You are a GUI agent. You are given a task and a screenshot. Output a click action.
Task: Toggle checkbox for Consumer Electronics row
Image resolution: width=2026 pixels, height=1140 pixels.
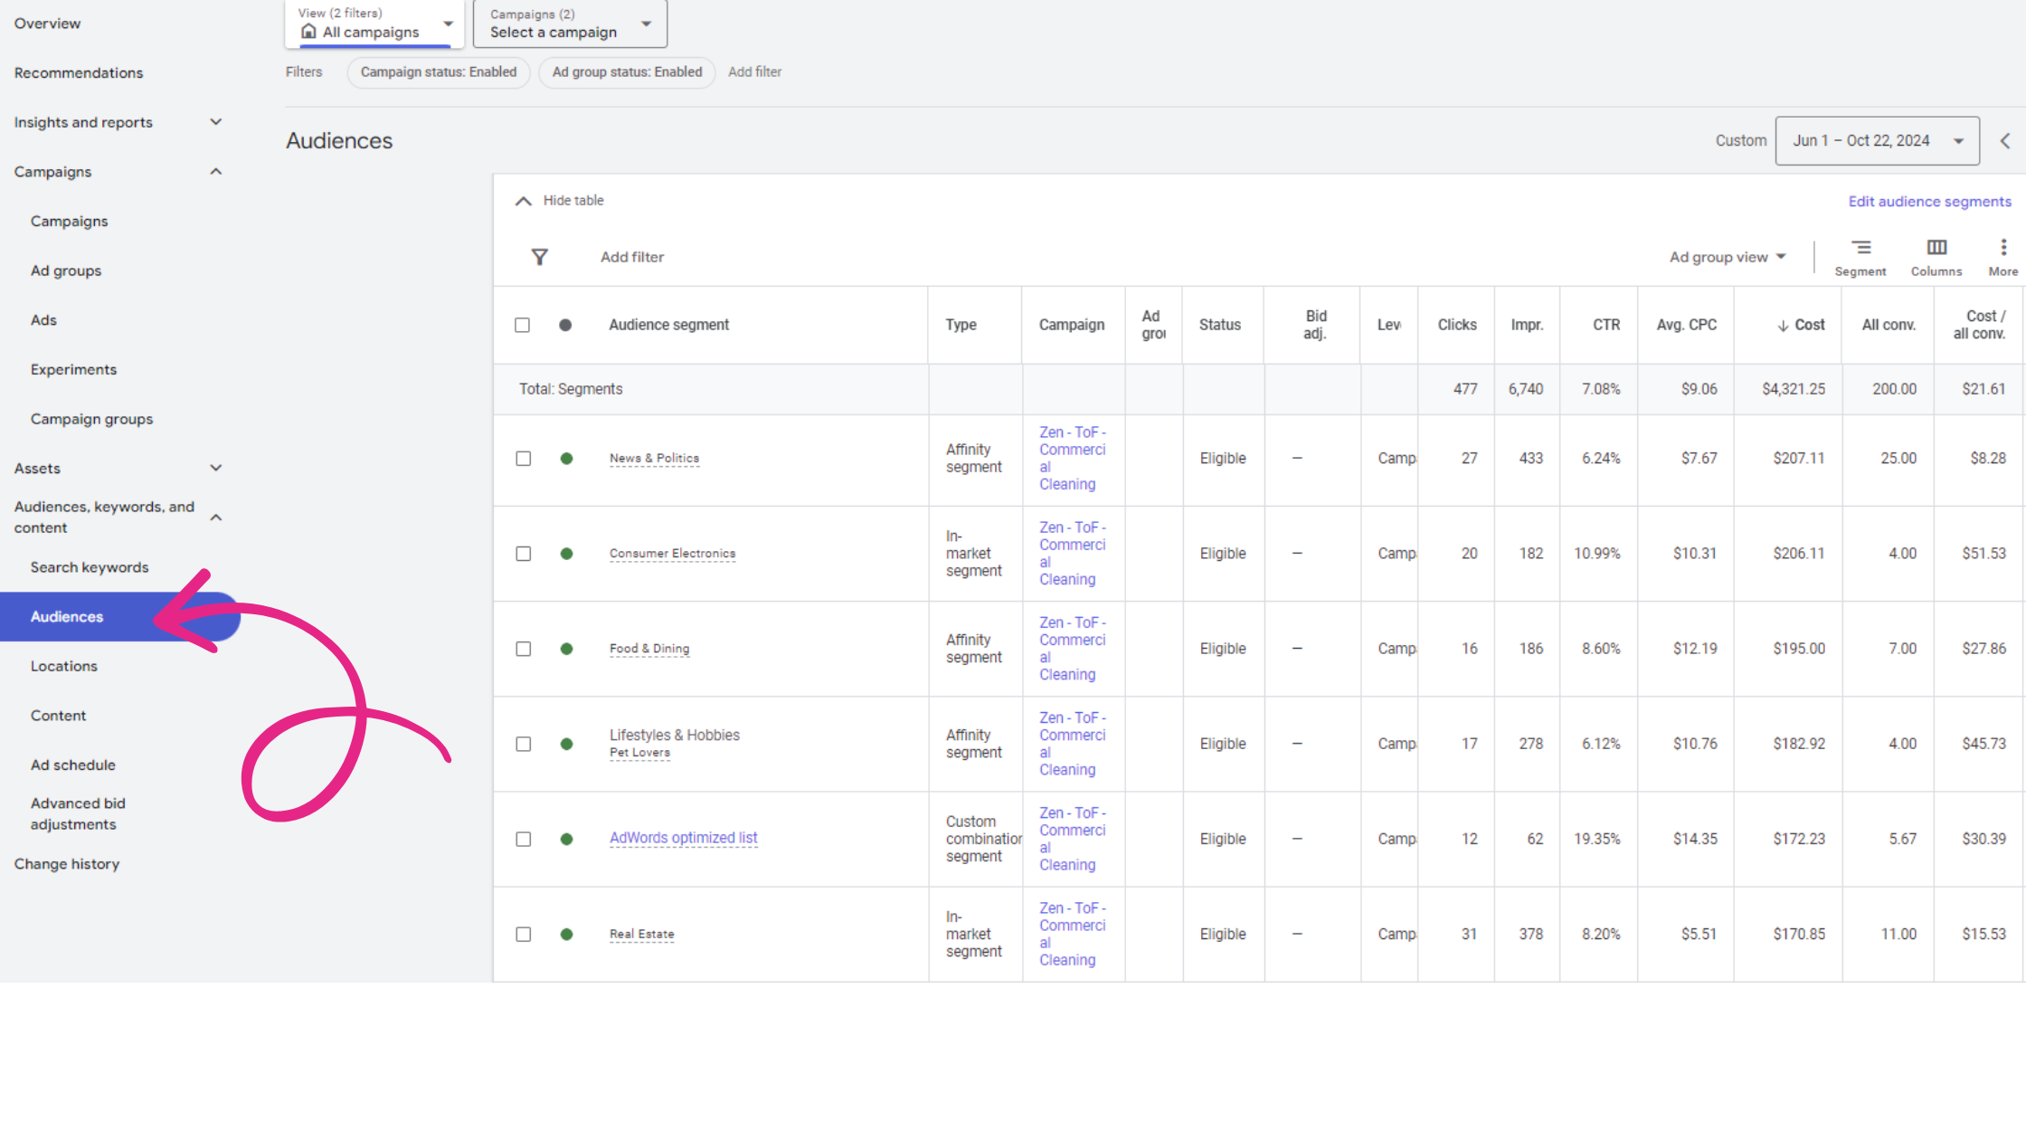click(x=525, y=553)
